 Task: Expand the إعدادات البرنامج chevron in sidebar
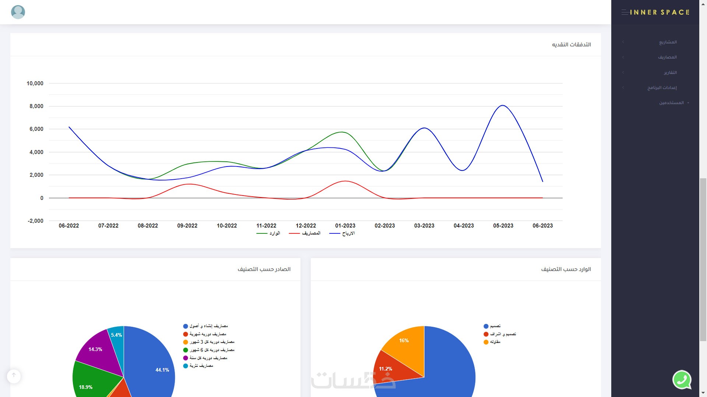point(623,87)
